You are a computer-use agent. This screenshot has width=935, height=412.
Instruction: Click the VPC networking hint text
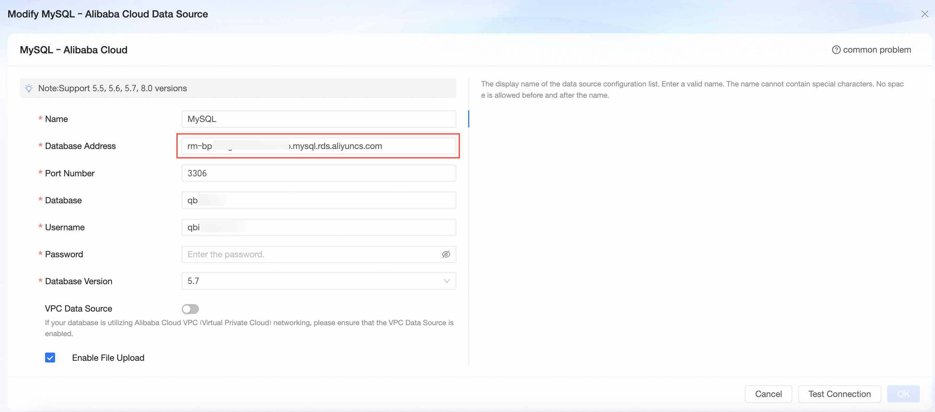pyautogui.click(x=249, y=328)
